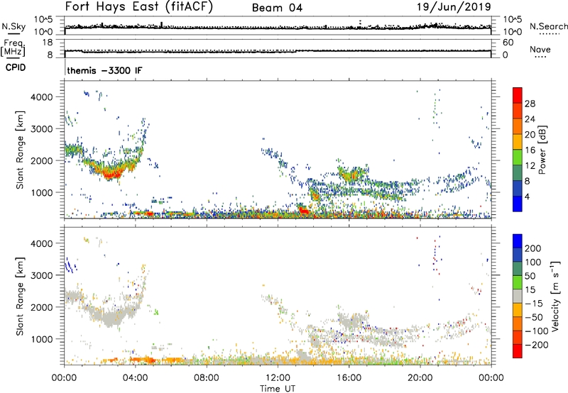The image size is (568, 393).
Task: Click the 'Freq. [MHz]' axis label
Action: [13, 48]
